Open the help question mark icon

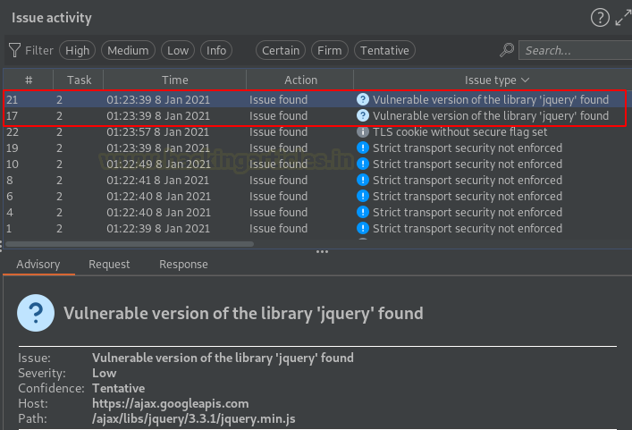(600, 18)
